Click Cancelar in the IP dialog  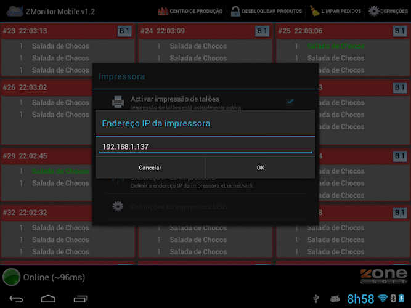coord(150,168)
